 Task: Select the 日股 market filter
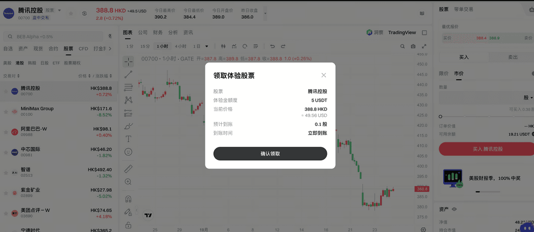tap(44, 63)
